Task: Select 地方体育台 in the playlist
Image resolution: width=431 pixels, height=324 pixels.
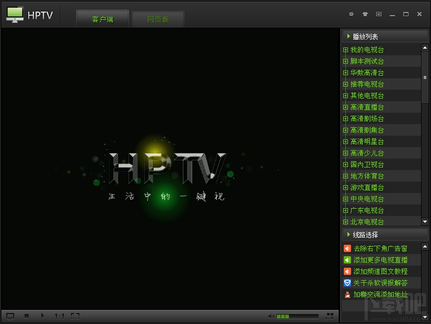Action: pyautogui.click(x=367, y=176)
